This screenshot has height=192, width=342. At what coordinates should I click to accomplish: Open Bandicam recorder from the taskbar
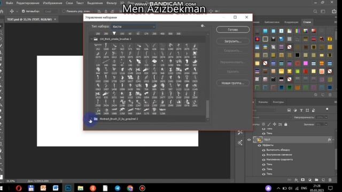[x=142, y=188]
